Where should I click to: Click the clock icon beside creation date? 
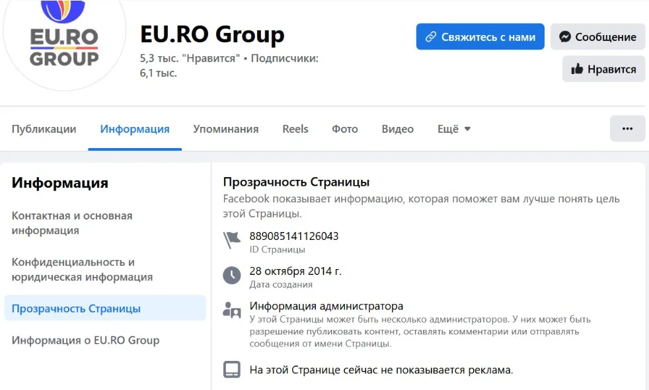[x=232, y=276]
